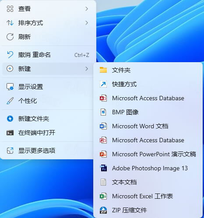Click the ZIP archive icon
This screenshot has height=218, width=204.
(x=103, y=210)
